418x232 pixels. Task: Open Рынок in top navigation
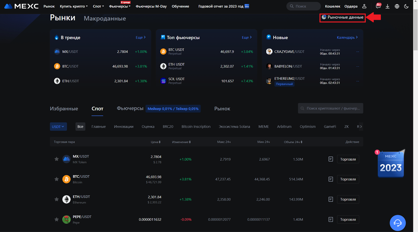(x=49, y=6)
